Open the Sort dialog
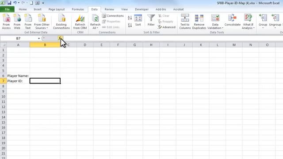The height and width of the screenshot is (159, 283). 138,20
